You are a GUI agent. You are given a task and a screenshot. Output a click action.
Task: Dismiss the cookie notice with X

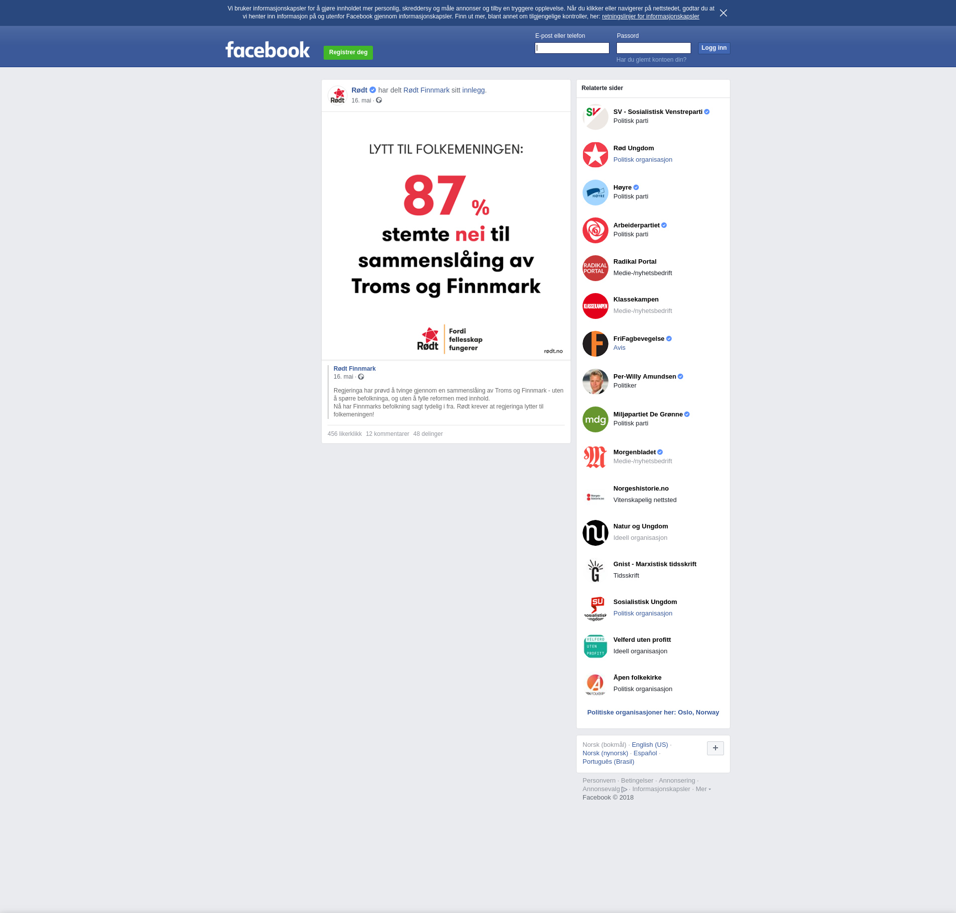click(723, 13)
